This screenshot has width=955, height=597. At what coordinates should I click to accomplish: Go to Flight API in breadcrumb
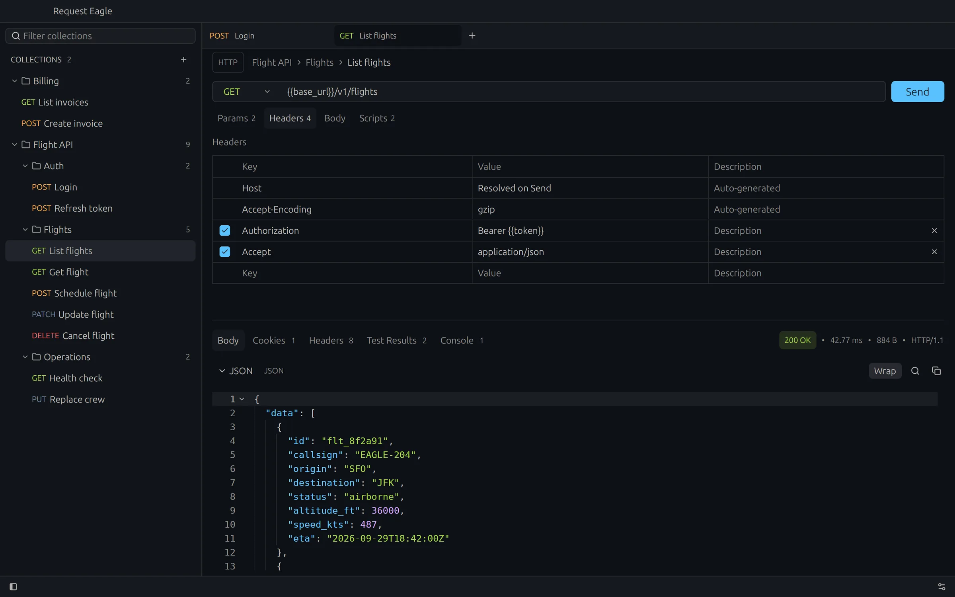272,62
